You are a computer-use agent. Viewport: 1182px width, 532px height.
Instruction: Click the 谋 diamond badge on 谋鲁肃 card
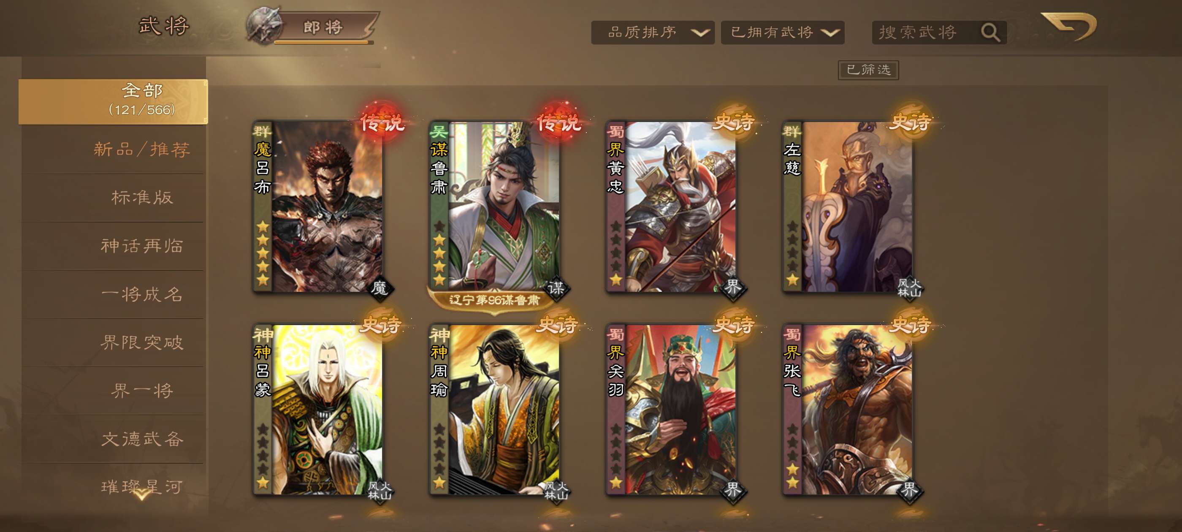pos(556,288)
